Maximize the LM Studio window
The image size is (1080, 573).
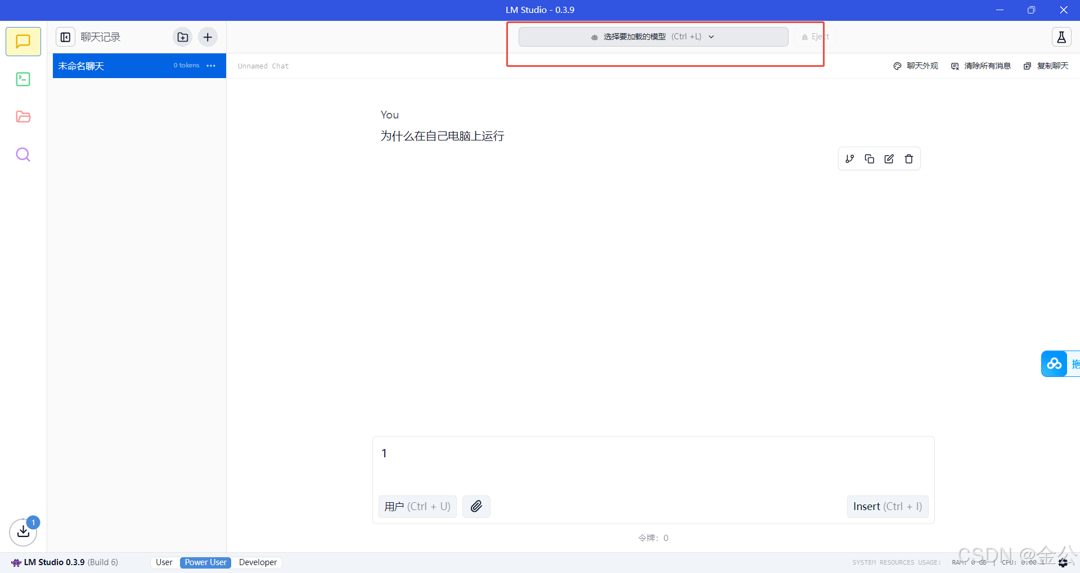point(1031,10)
